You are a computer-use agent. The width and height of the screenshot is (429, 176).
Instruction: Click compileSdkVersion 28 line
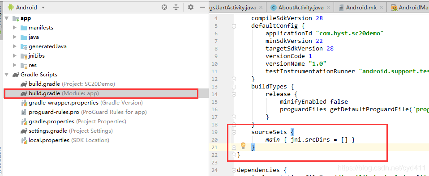pyautogui.click(x=287, y=18)
